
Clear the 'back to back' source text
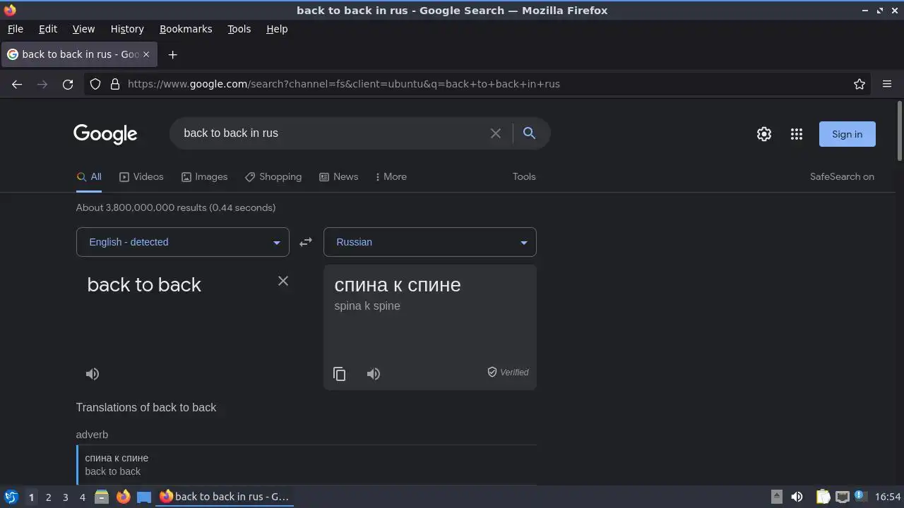[x=283, y=281]
